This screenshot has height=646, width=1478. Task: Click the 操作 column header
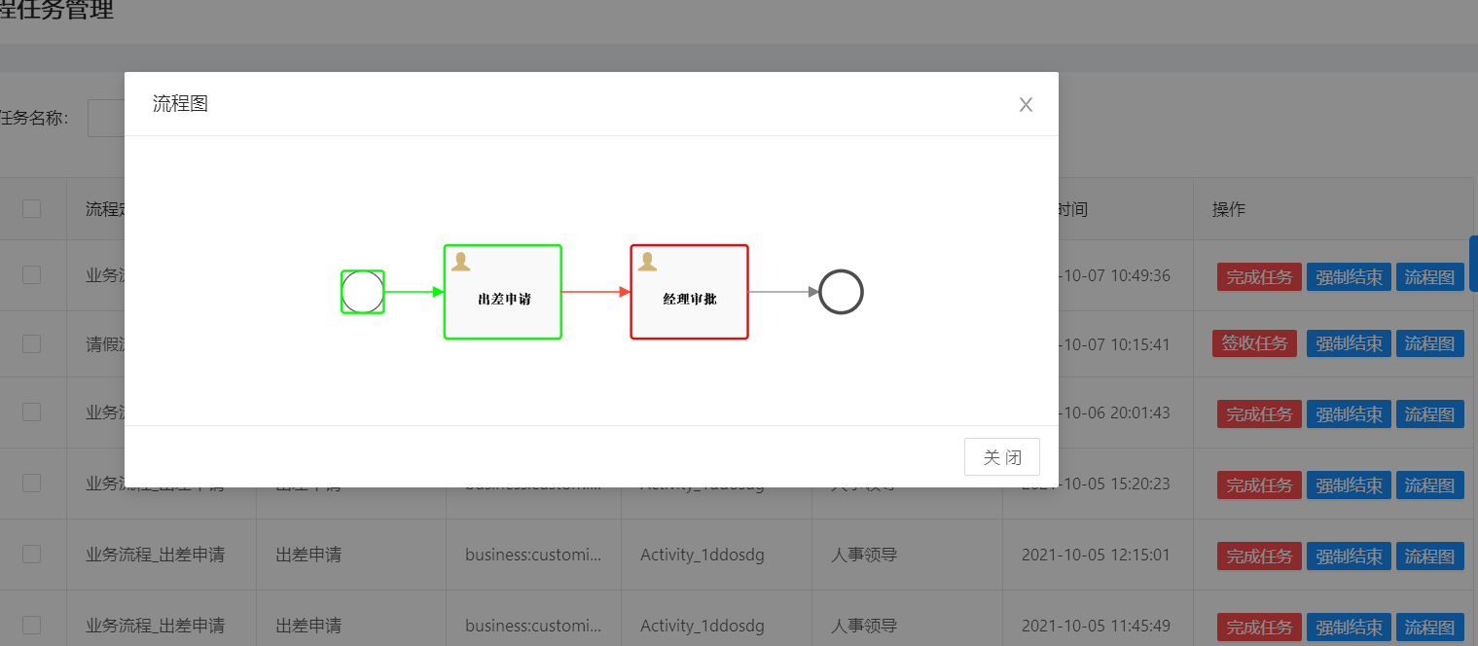(x=1229, y=209)
